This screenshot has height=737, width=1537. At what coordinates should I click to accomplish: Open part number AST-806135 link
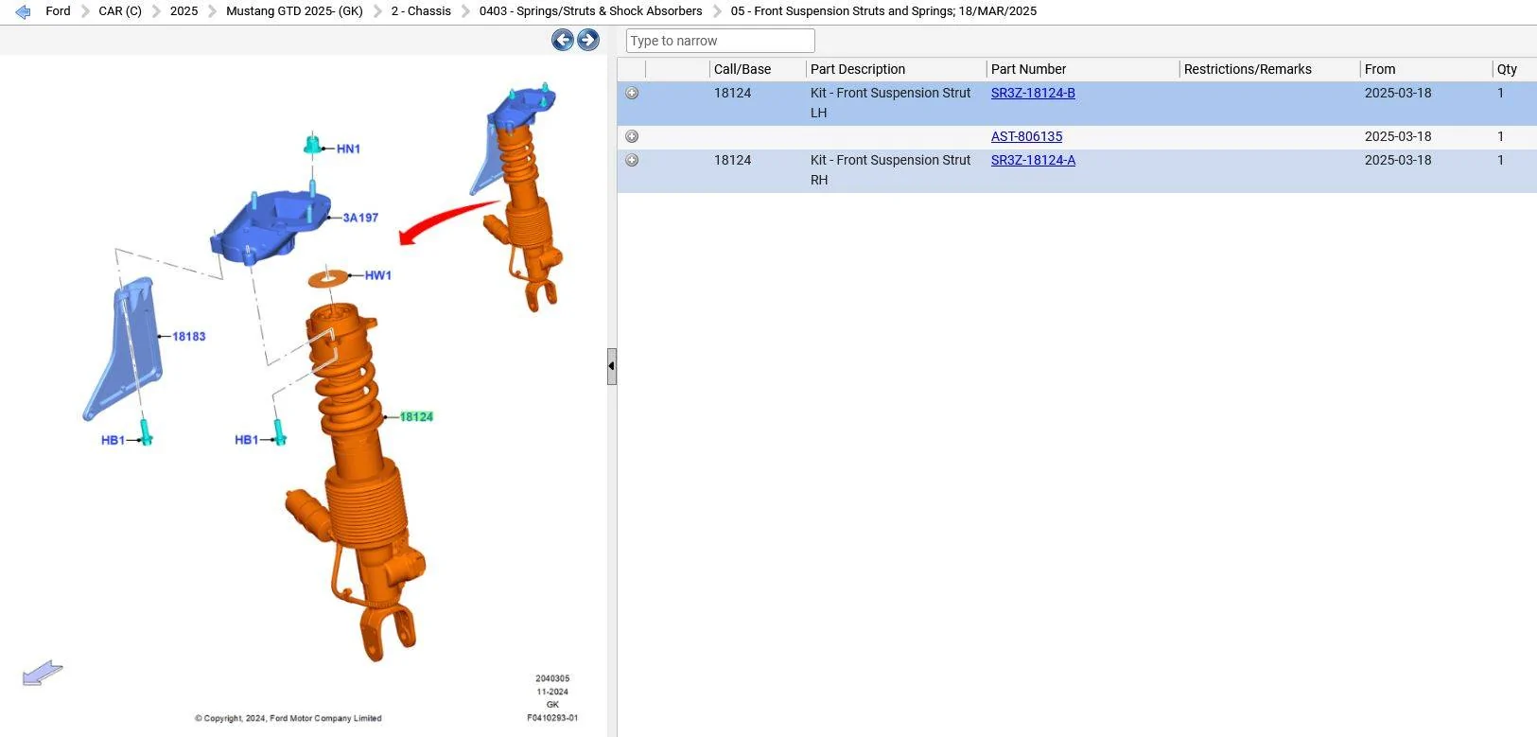1026,136
